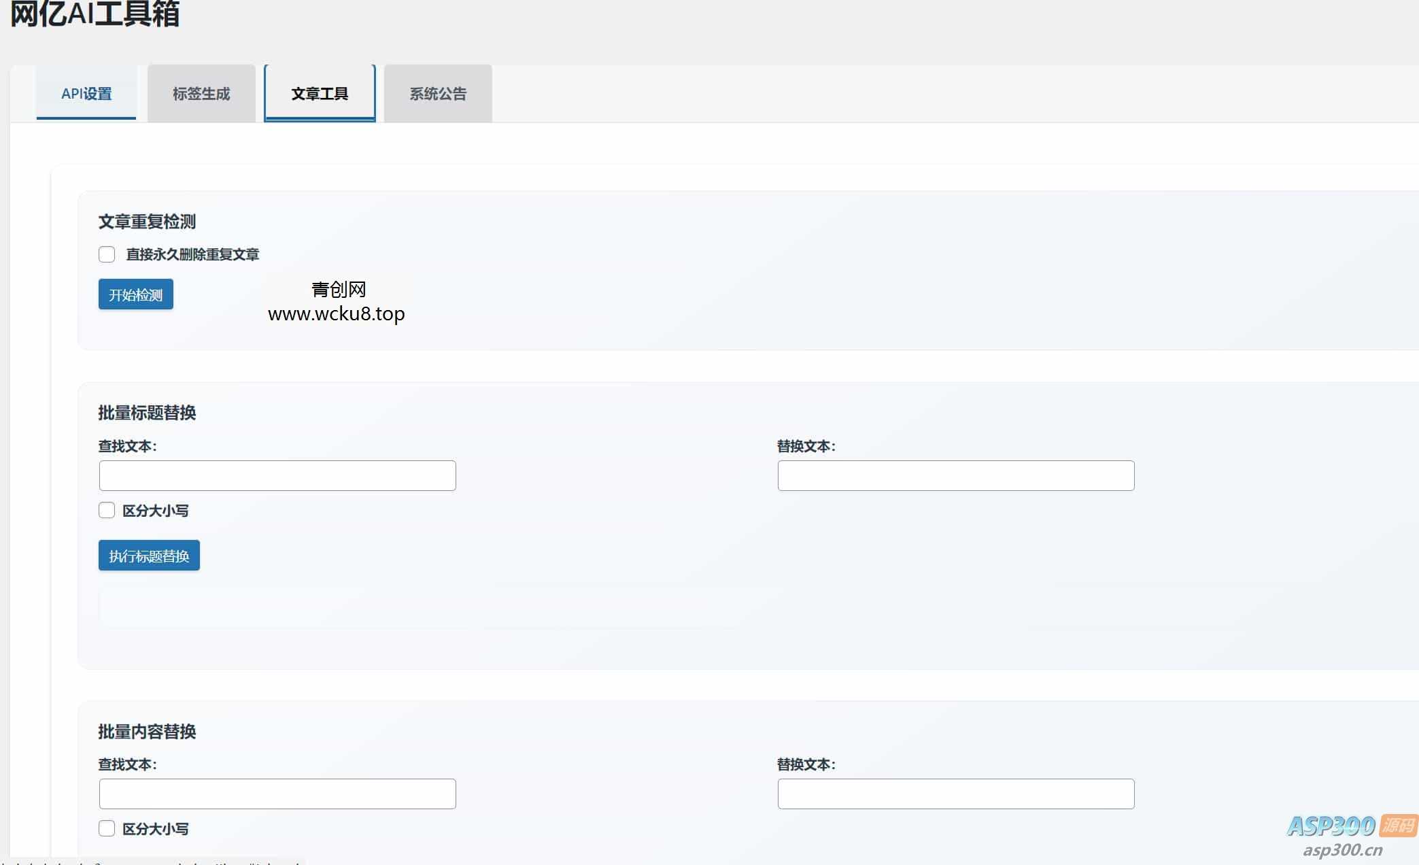Click the 查找文本 field under 批量内容替换
Viewport: 1419px width, 865px height.
(x=277, y=794)
